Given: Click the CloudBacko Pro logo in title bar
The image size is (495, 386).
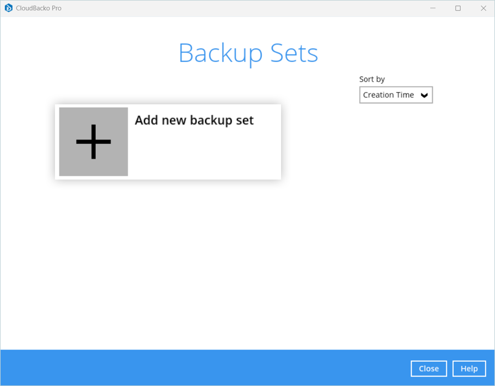Looking at the screenshot, I should 8,8.
